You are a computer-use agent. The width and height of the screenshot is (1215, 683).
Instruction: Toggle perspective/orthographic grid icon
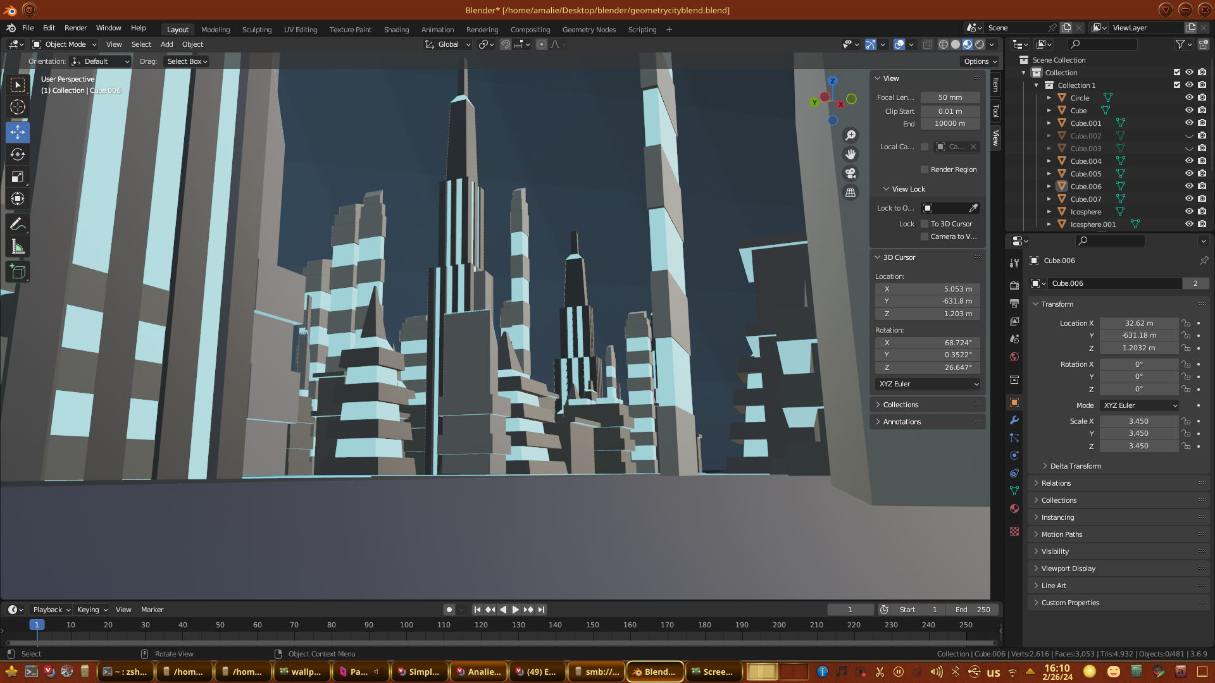[x=850, y=193]
